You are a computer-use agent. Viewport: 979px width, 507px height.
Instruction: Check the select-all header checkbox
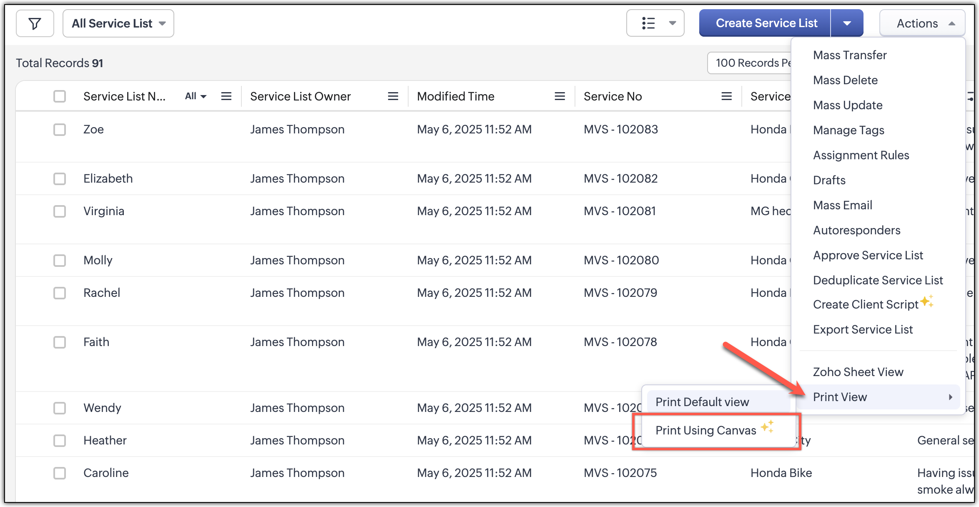pyautogui.click(x=60, y=97)
